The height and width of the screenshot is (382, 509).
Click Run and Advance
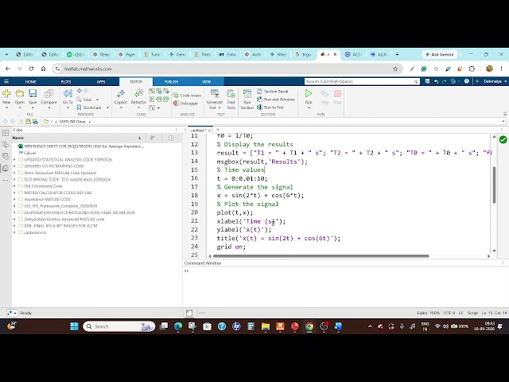tap(276, 99)
